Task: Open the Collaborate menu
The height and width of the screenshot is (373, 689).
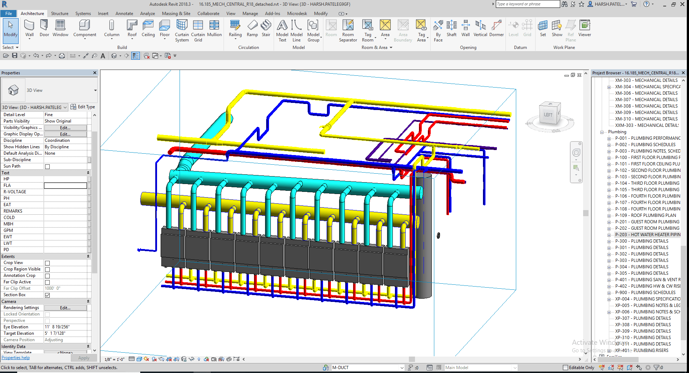Action: (208, 13)
